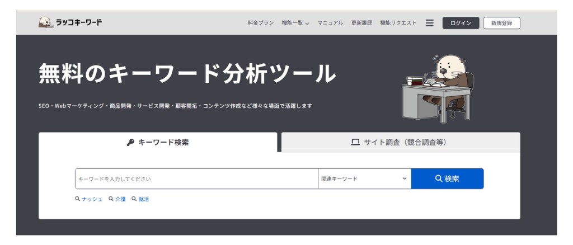Click the 新規登録 sign-up button

501,23
